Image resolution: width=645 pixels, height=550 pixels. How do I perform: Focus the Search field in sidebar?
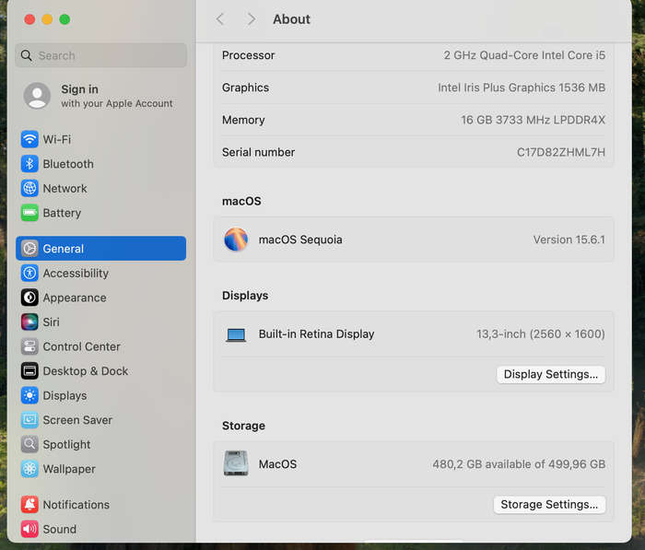pyautogui.click(x=100, y=55)
